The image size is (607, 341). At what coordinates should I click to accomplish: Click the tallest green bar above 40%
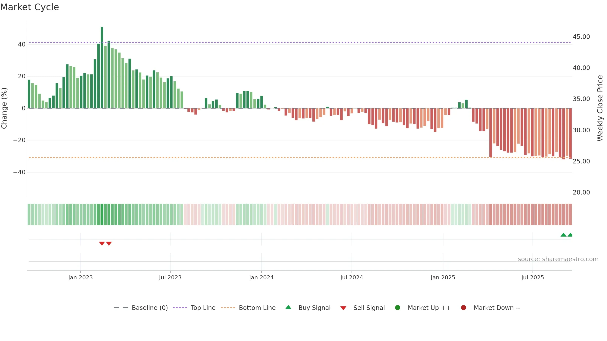tap(102, 67)
